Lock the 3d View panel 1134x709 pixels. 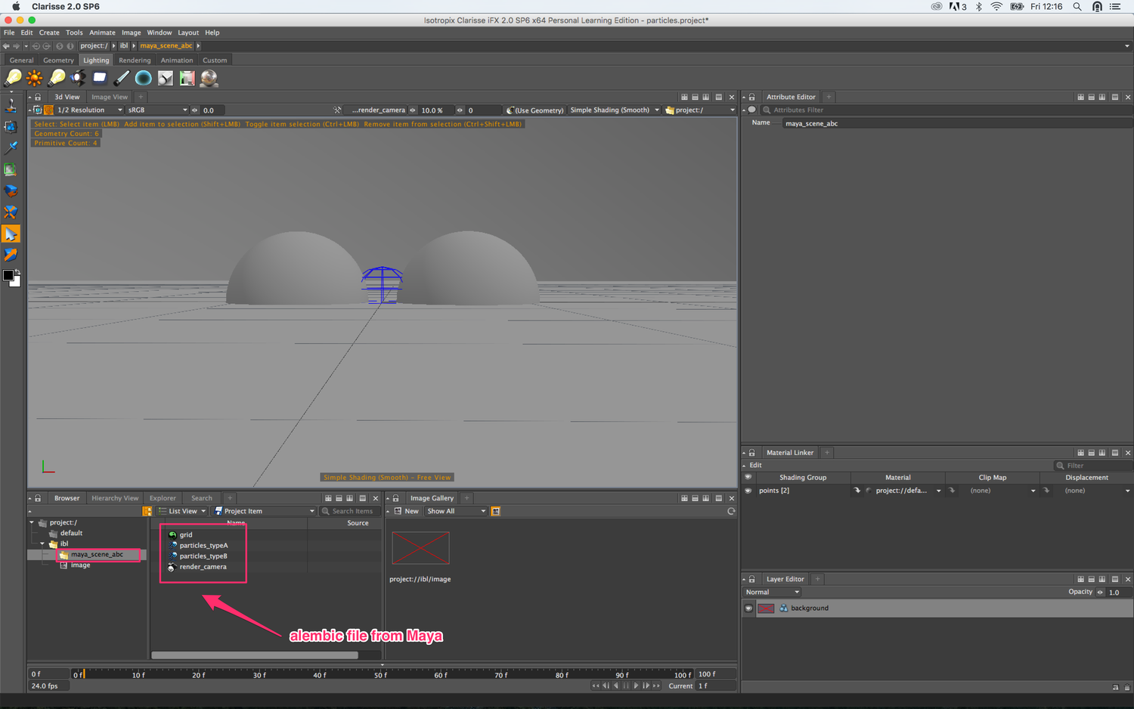38,97
